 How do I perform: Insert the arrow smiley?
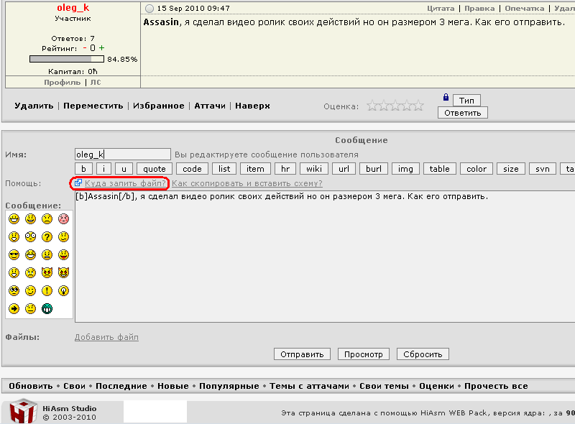click(x=14, y=308)
